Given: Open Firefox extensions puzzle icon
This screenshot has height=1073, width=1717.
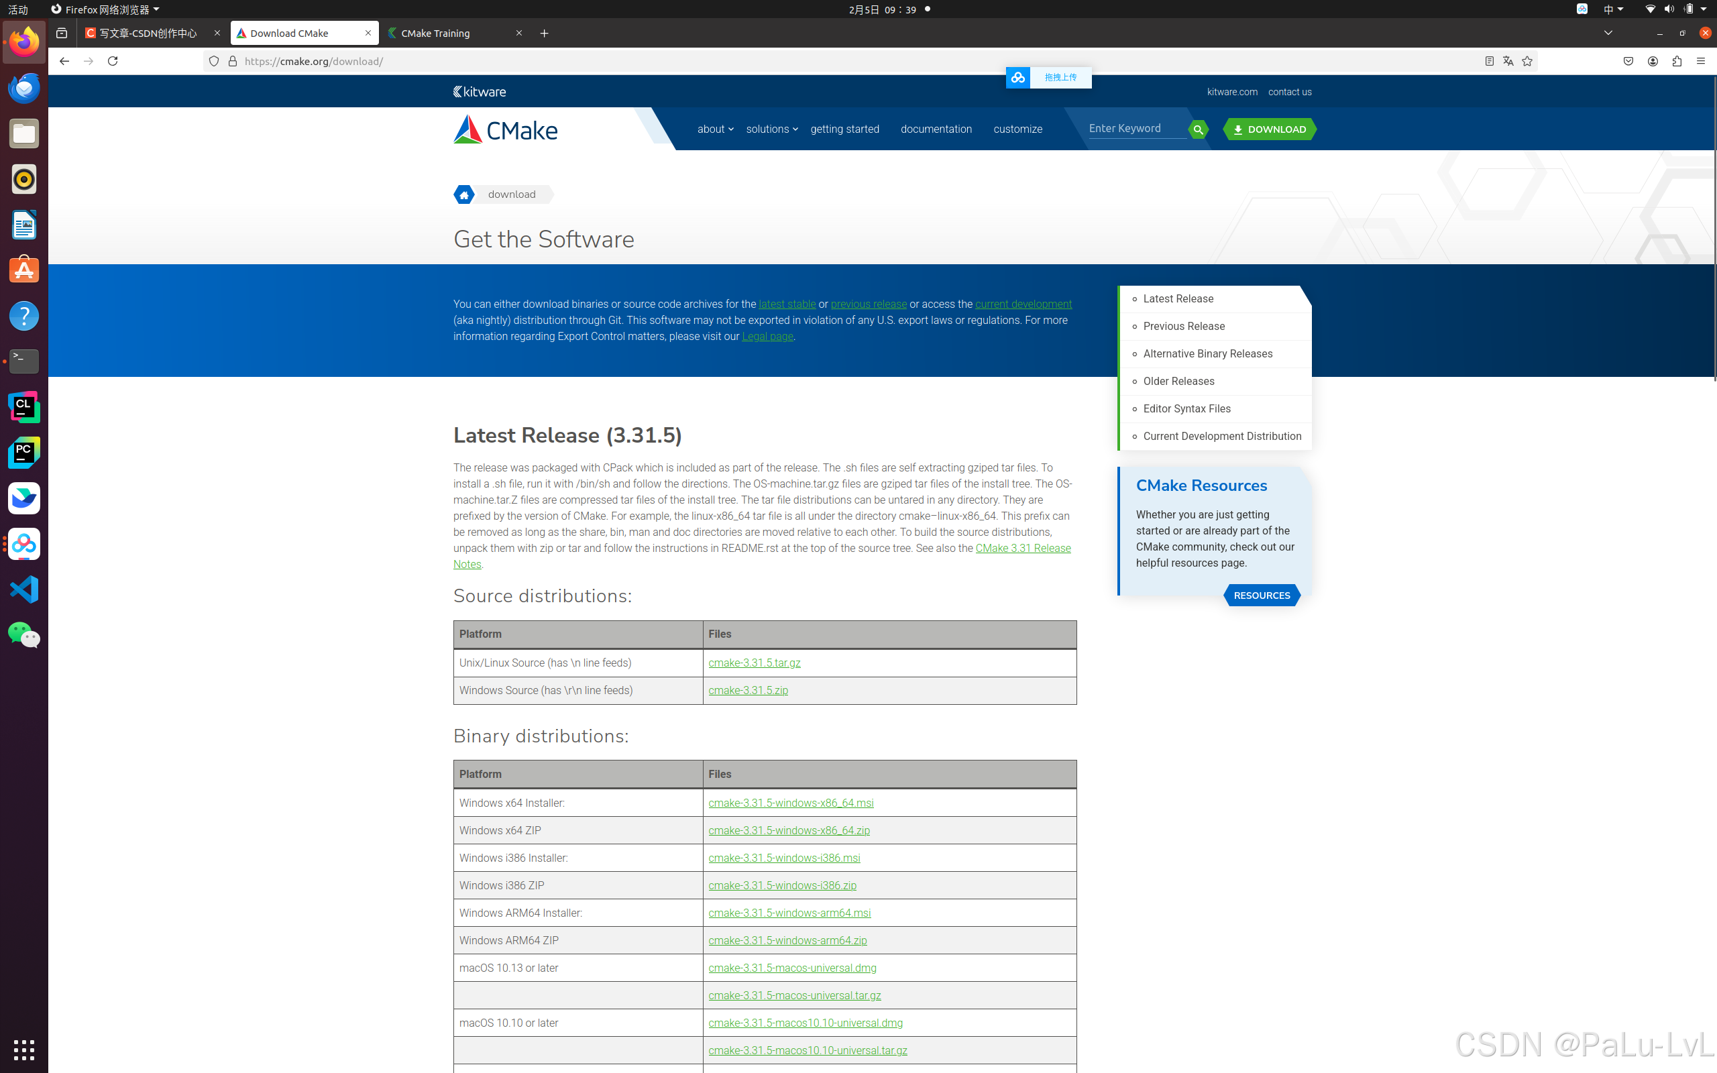Looking at the screenshot, I should click(1677, 61).
